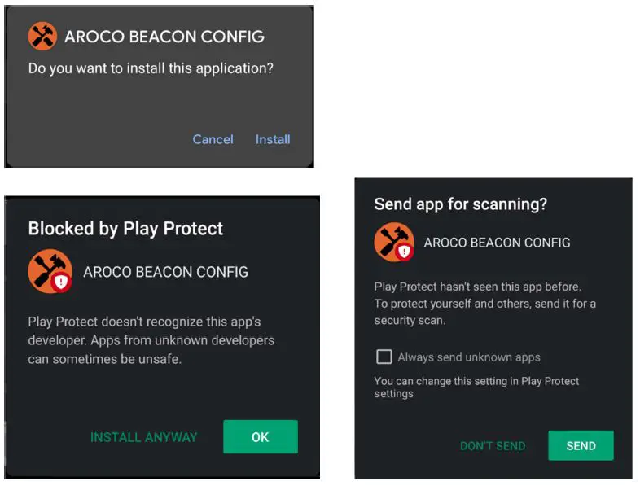Click the app icon in the Send app for scanning dialog
Screen dimensions: 640x486
point(392,240)
